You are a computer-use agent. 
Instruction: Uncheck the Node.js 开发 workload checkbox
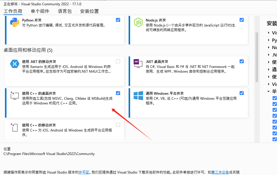pyautogui.click(x=242, y=20)
